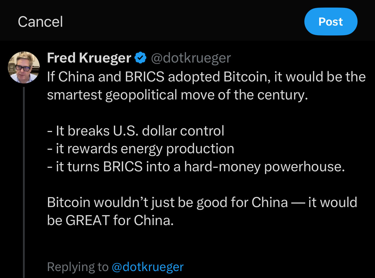Click the blue verified checkmark badge
The height and width of the screenshot is (278, 375).
(141, 58)
